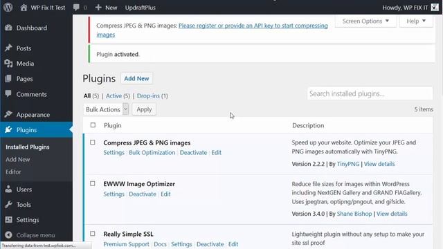This screenshot has width=443, height=249.
Task: Open the Bulk Actions dropdown
Action: pos(106,109)
